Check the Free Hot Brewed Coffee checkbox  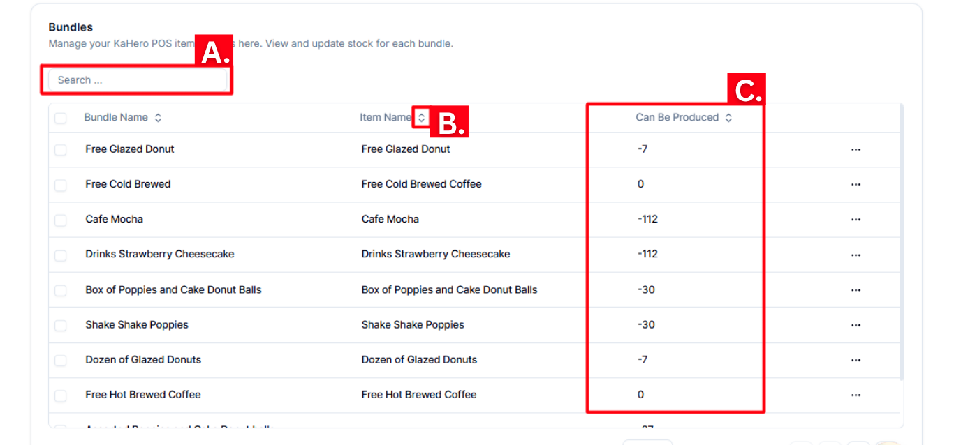[61, 395]
